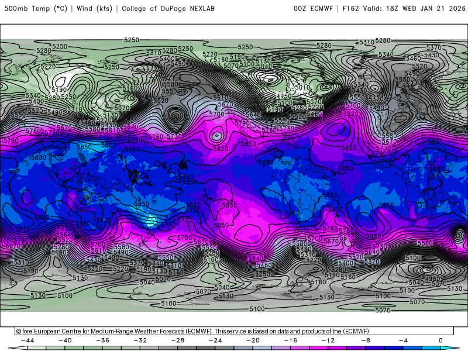Click the '5910' contour height label
The image size is (468, 351).
click(23, 229)
